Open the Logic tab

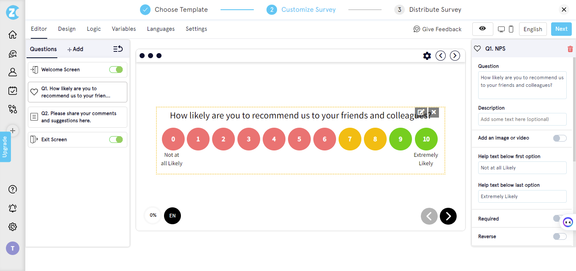[x=94, y=29]
